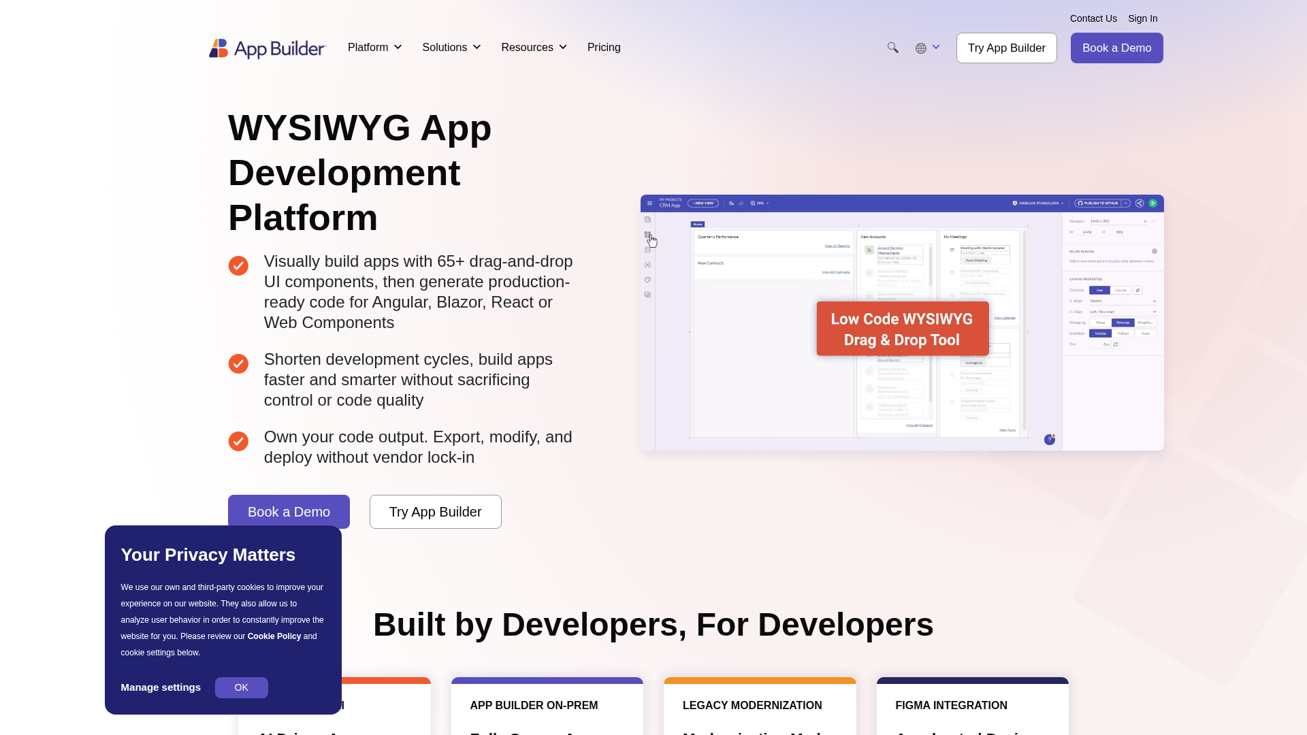Click the green play button in the app preview
Image resolution: width=1307 pixels, height=735 pixels.
[x=1153, y=203]
